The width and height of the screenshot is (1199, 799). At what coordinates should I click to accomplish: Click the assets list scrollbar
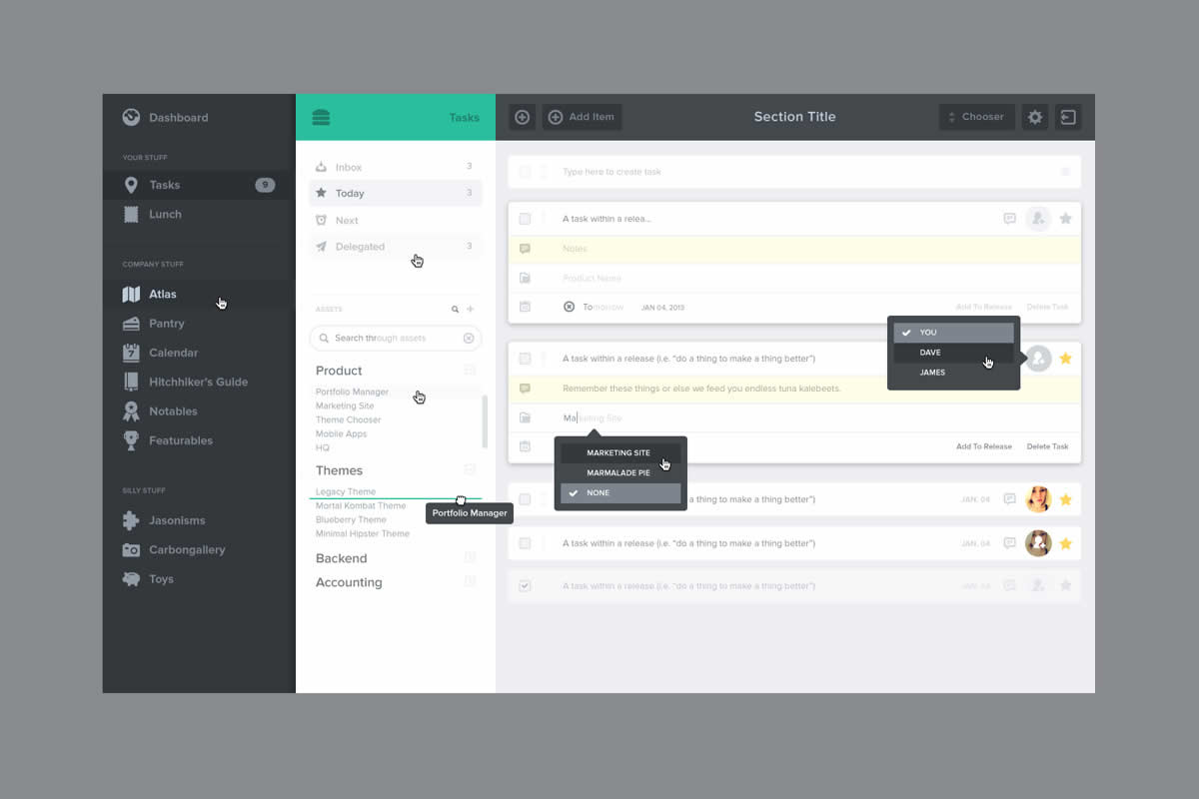coord(485,419)
